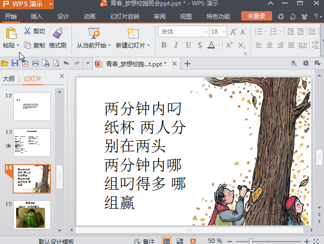Screen dimensions: 324x244
Task: Switch to the 幻灯片放映 tab
Action: [125, 16]
